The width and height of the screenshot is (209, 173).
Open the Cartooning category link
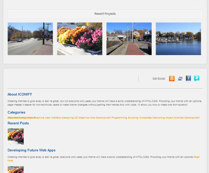tap(159, 118)
